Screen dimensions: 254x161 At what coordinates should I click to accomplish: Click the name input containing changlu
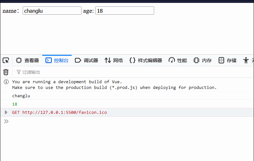click(52, 11)
